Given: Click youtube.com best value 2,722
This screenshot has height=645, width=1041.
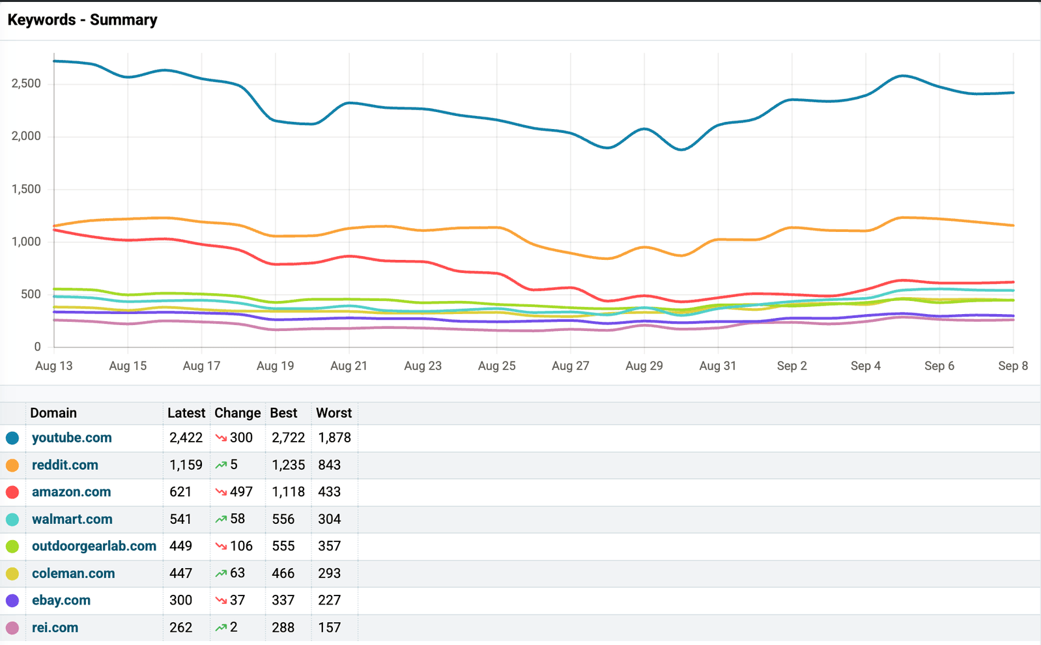Looking at the screenshot, I should tap(289, 438).
